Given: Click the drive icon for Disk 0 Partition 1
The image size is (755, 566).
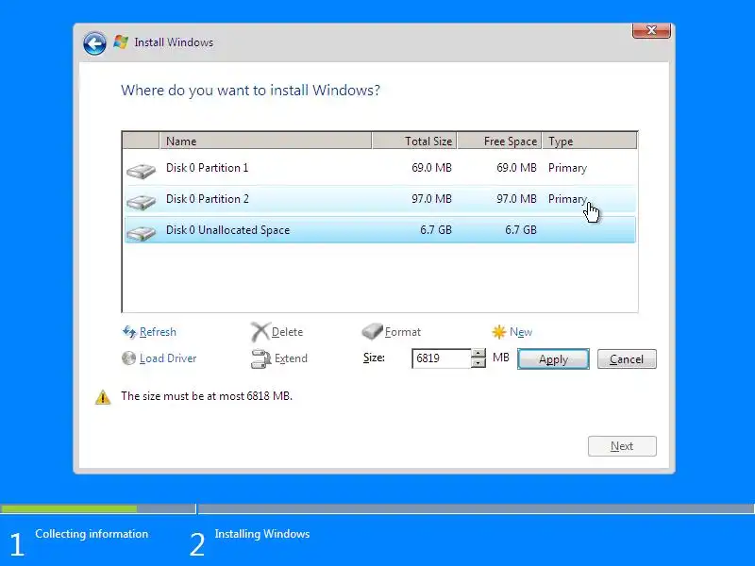Looking at the screenshot, I should tap(141, 171).
